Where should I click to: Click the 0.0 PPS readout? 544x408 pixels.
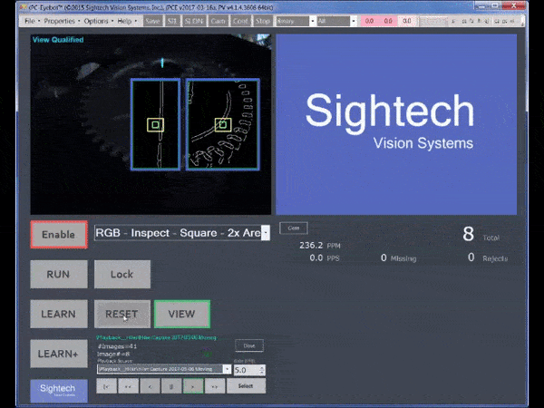tap(316, 257)
